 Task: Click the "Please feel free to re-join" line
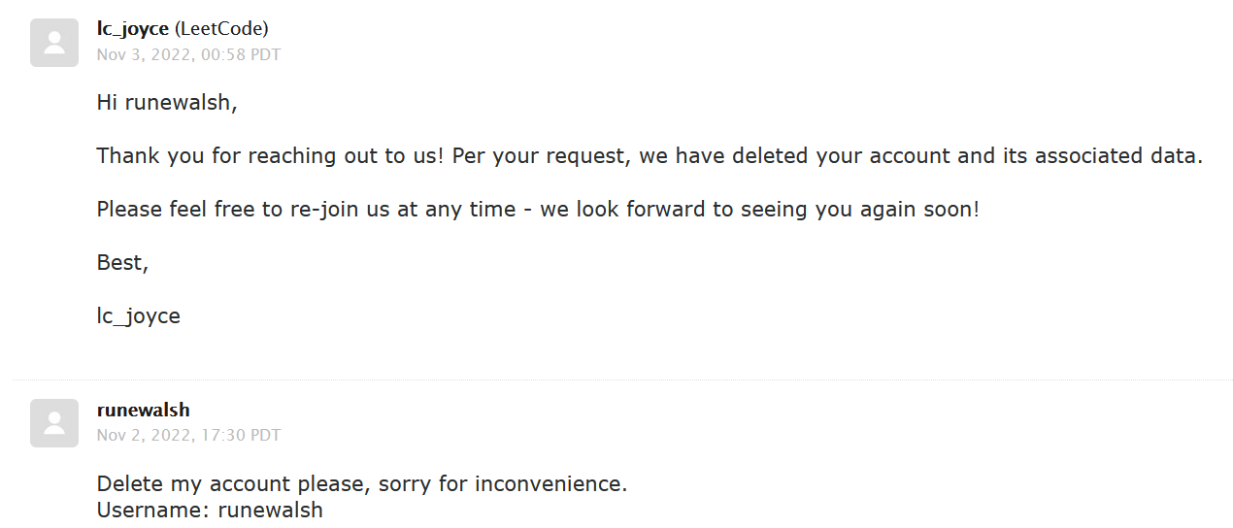pyautogui.click(x=538, y=209)
